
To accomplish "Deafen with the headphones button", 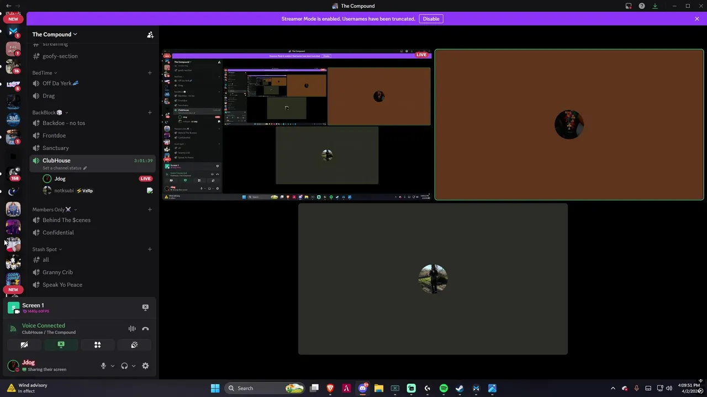I will [x=124, y=366].
